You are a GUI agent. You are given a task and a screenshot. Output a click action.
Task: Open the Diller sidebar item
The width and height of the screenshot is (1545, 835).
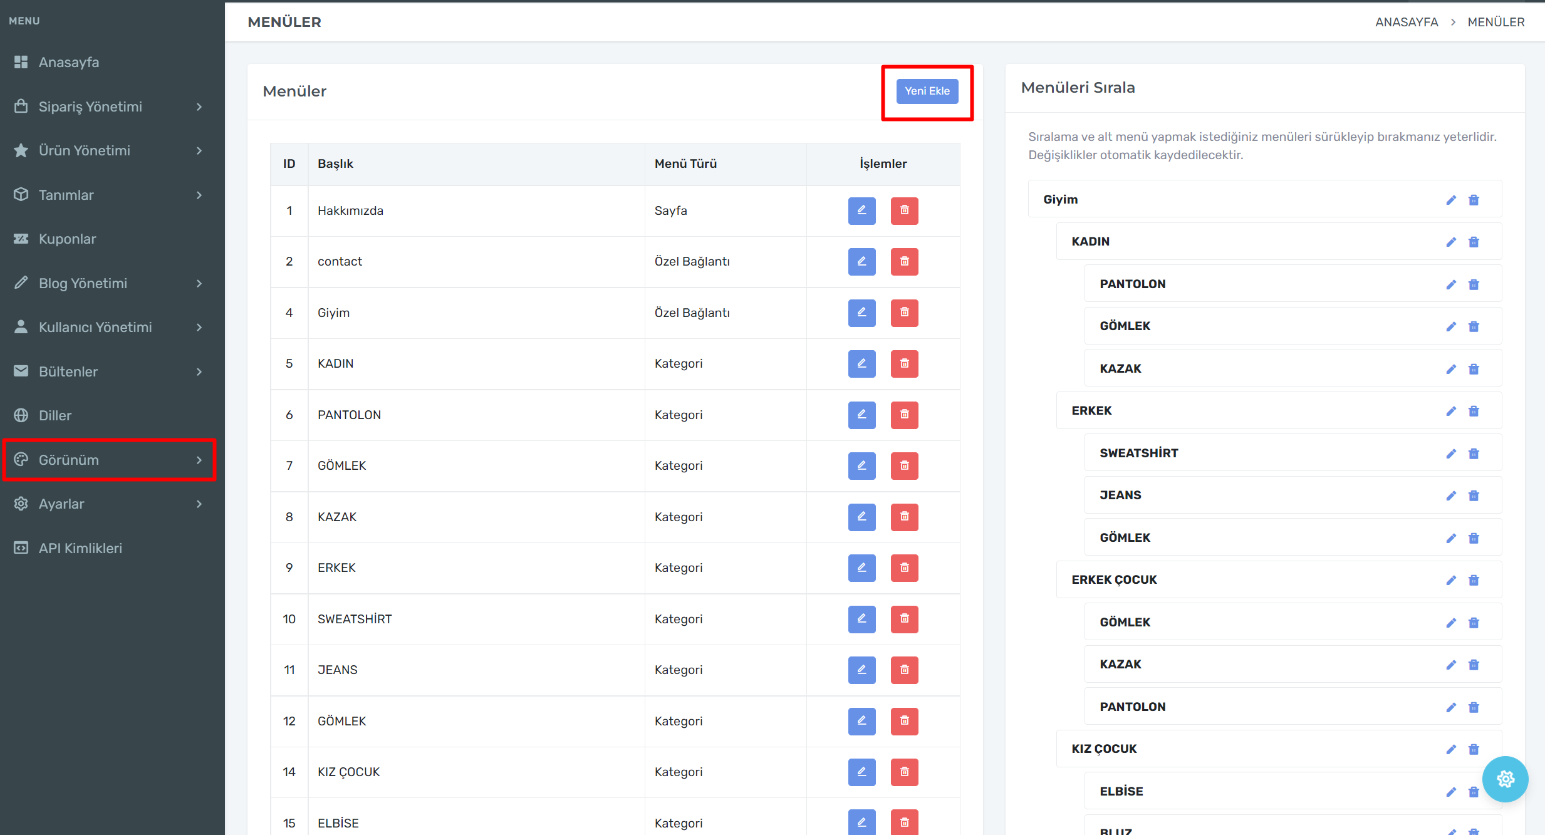click(55, 415)
